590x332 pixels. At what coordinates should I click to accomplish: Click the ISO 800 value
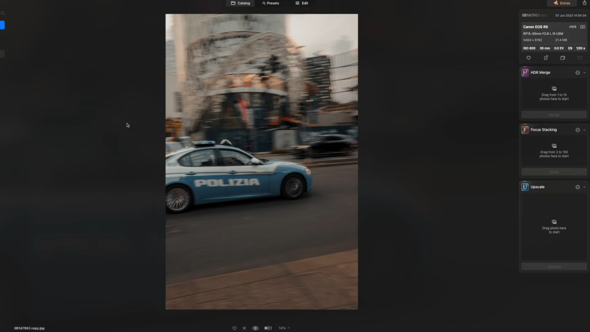[529, 48]
